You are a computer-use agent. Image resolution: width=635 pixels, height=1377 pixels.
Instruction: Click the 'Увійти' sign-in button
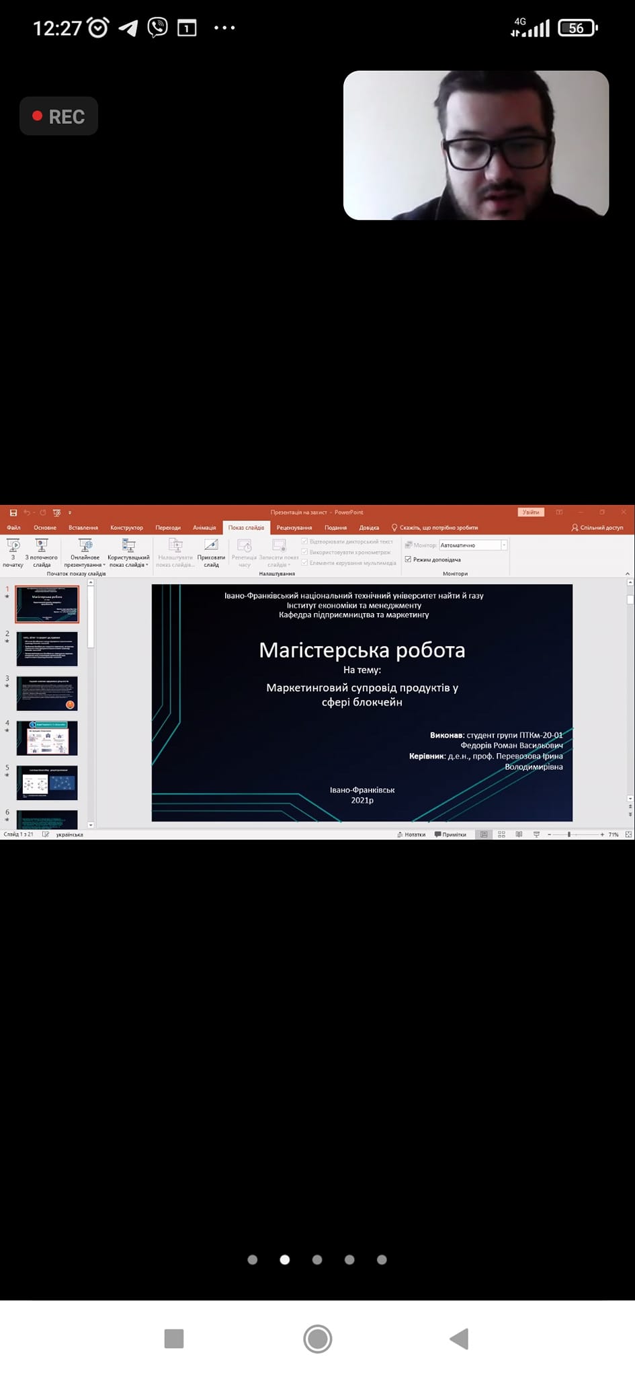[531, 512]
